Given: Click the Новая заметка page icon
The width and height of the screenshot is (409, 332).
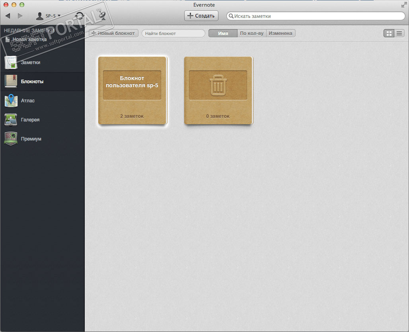Looking at the screenshot, I should (x=8, y=39).
